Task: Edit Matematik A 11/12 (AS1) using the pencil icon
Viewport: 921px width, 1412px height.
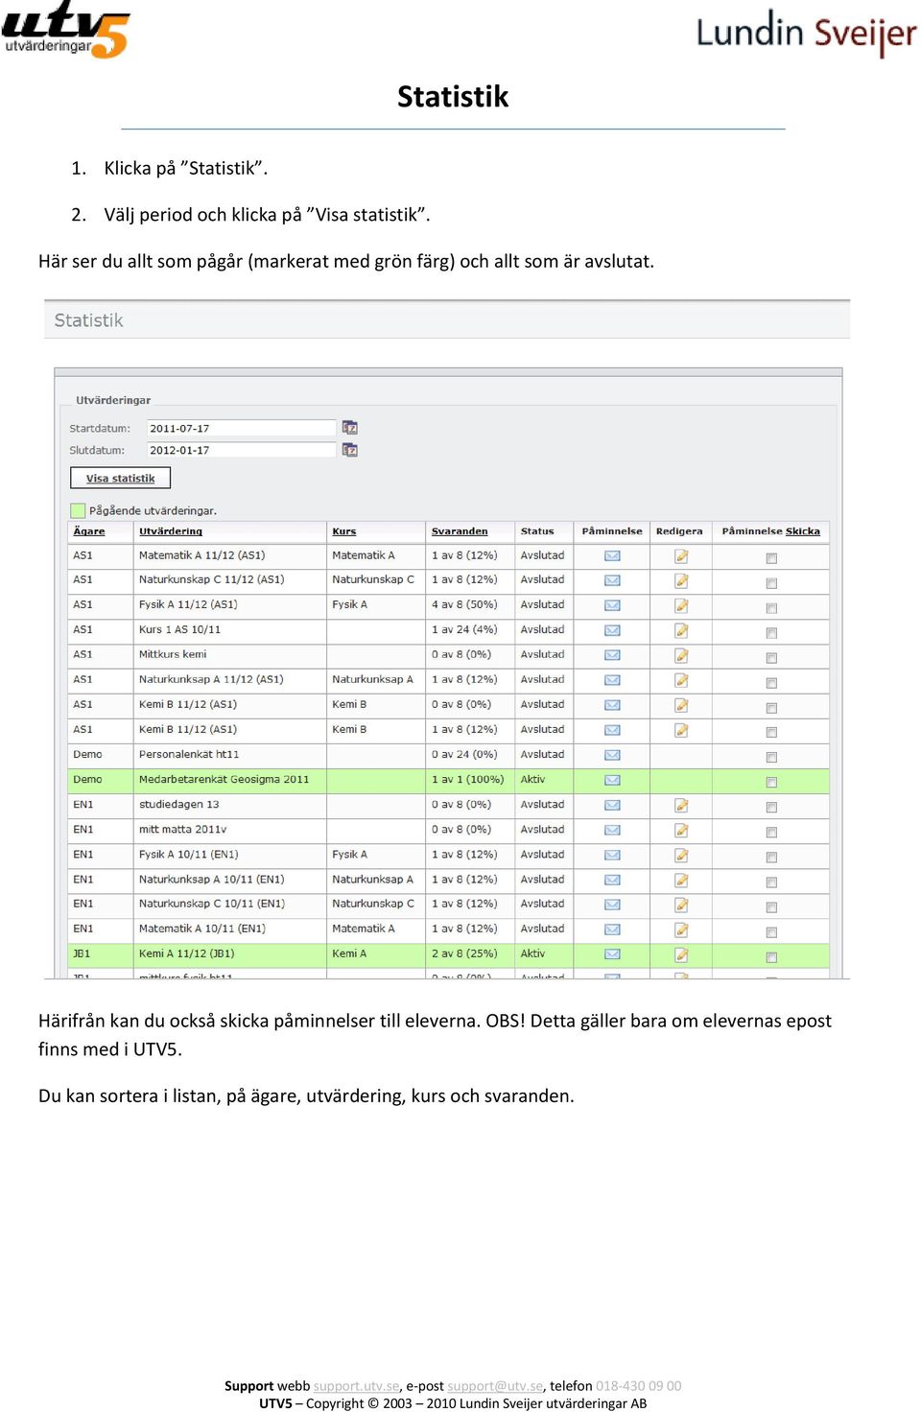Action: tap(681, 556)
